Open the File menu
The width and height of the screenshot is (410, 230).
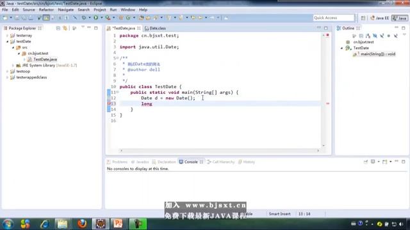tap(4, 10)
